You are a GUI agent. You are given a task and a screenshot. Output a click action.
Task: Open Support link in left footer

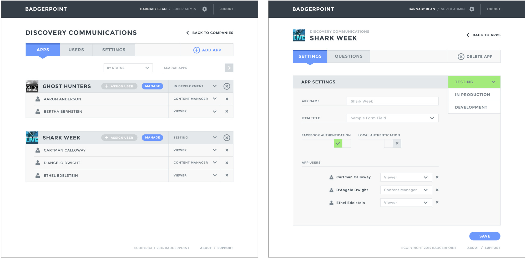[x=225, y=248]
